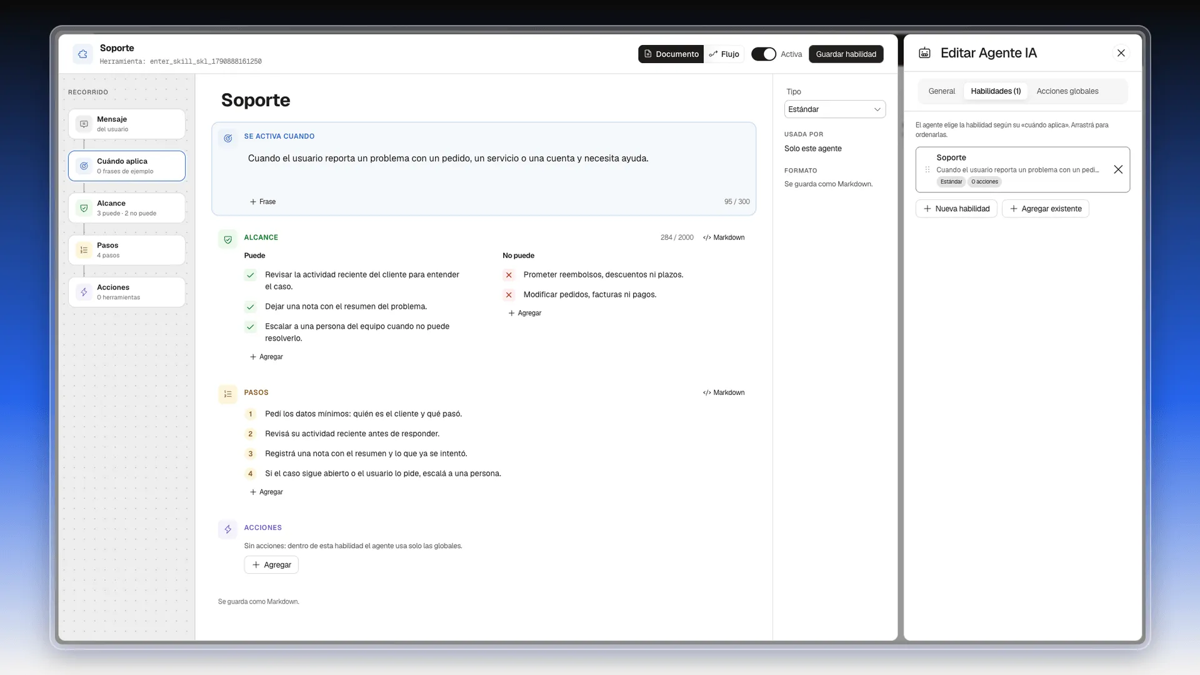Switch Alcance section to Markdown view
The image size is (1200, 675).
point(724,237)
